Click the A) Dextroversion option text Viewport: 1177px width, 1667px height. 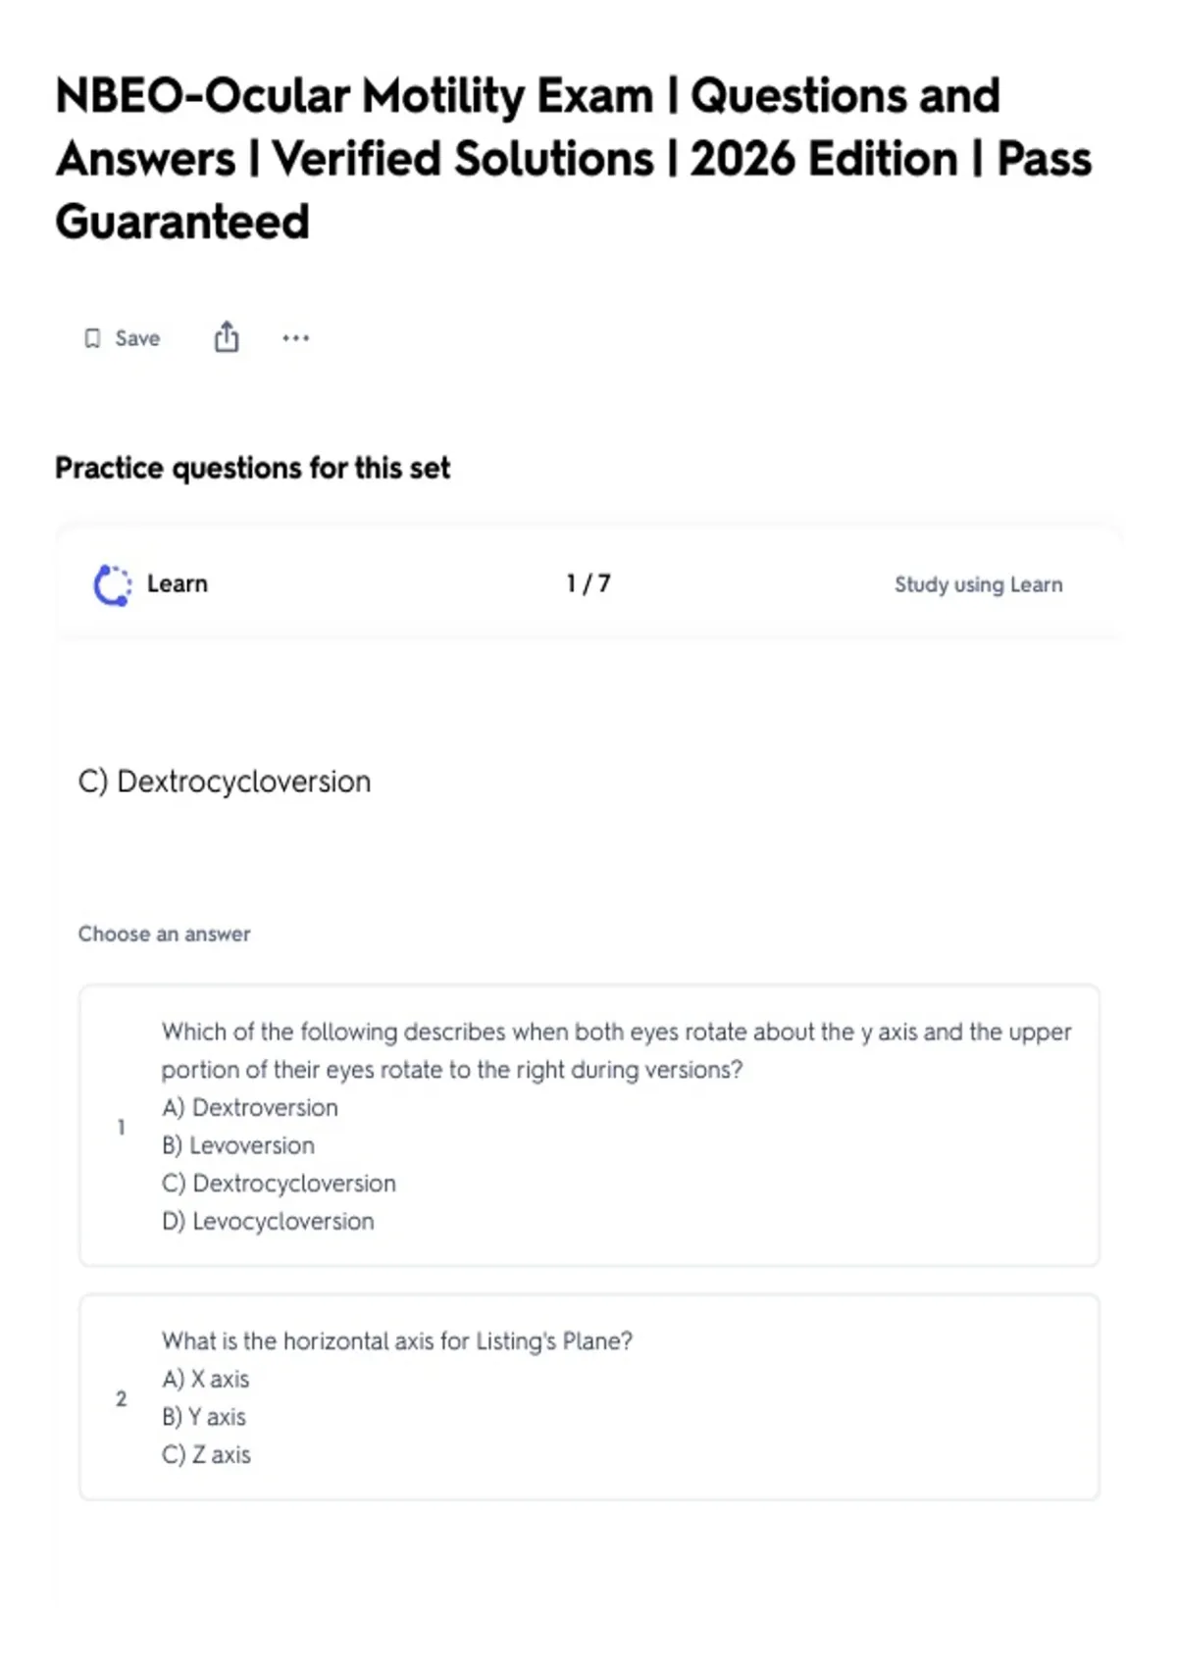coord(250,1107)
